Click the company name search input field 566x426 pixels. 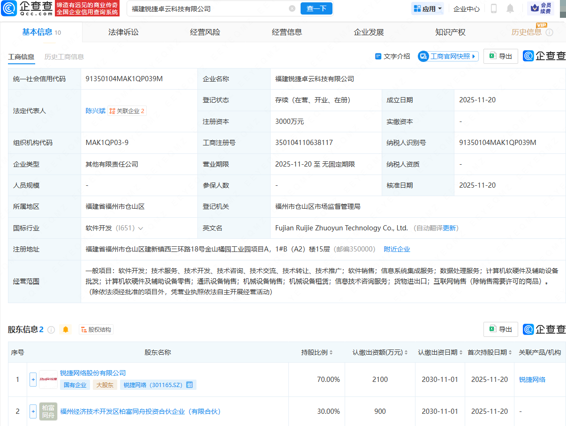click(206, 8)
